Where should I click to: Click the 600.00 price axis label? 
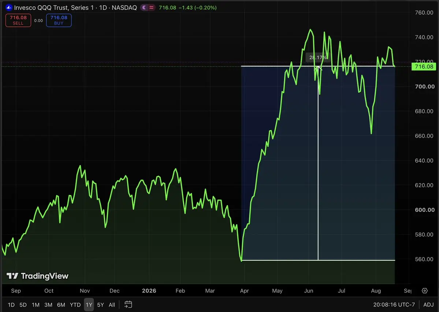(425, 210)
